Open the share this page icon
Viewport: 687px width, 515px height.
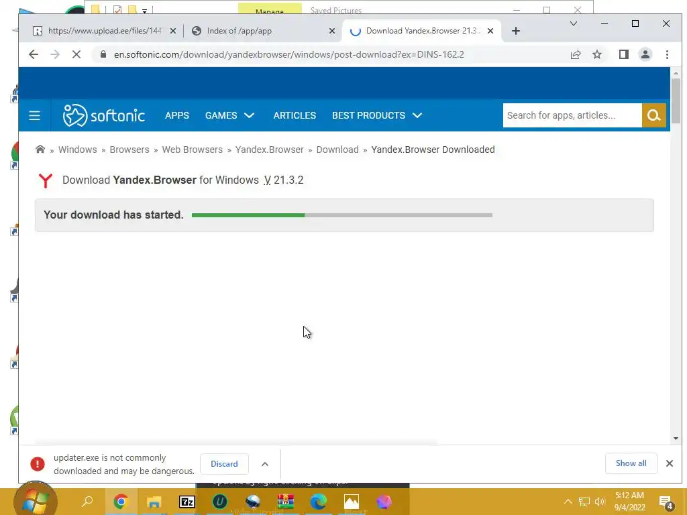tap(575, 54)
